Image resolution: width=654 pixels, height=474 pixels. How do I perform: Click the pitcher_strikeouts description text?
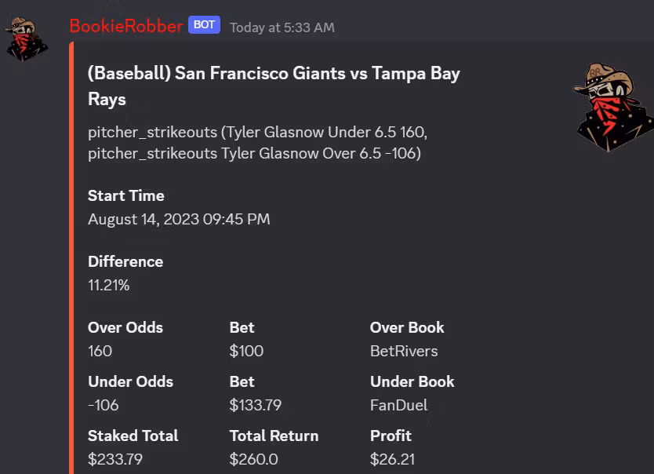click(x=257, y=143)
